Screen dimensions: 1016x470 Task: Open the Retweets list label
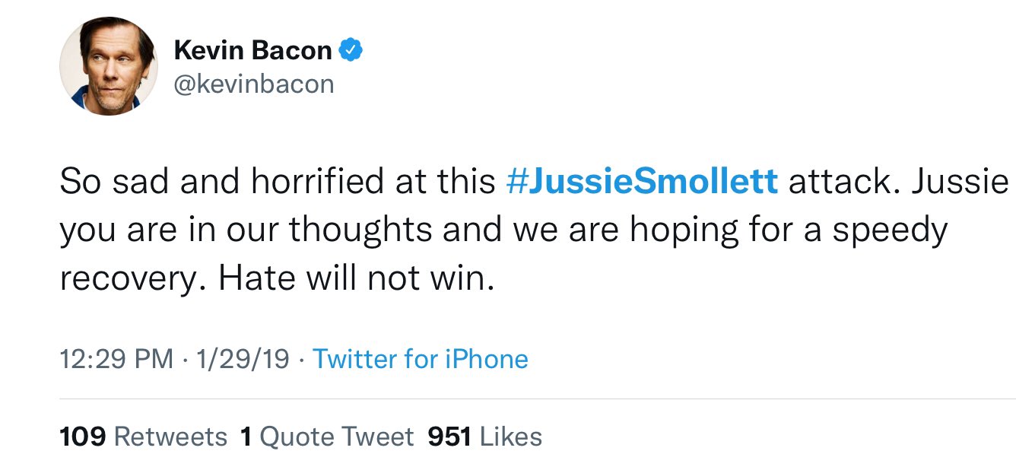tap(170, 437)
